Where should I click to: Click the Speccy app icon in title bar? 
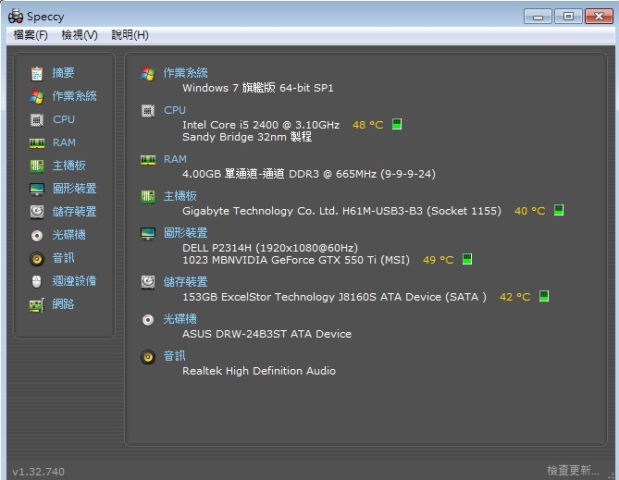16,16
